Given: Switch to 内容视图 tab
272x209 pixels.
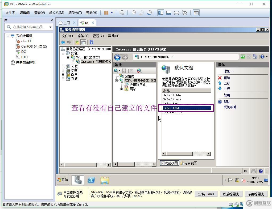Looking at the screenshot, I should tap(188, 163).
